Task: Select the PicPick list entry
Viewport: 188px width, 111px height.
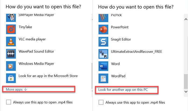Action: (x=116, y=15)
